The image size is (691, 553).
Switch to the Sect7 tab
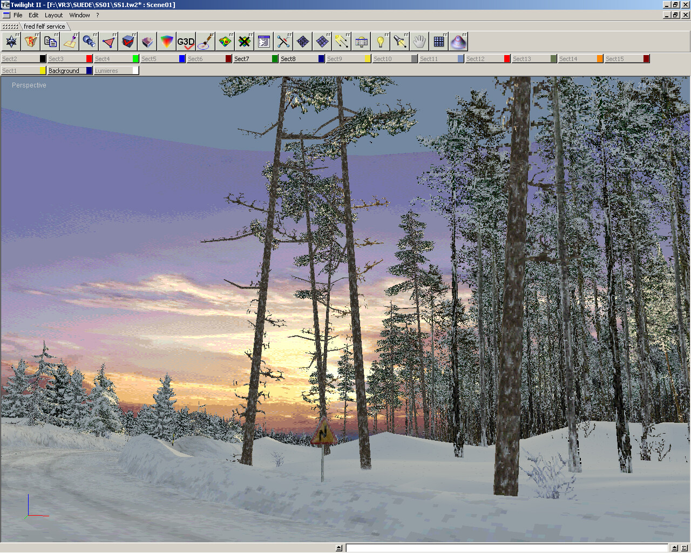(x=246, y=58)
